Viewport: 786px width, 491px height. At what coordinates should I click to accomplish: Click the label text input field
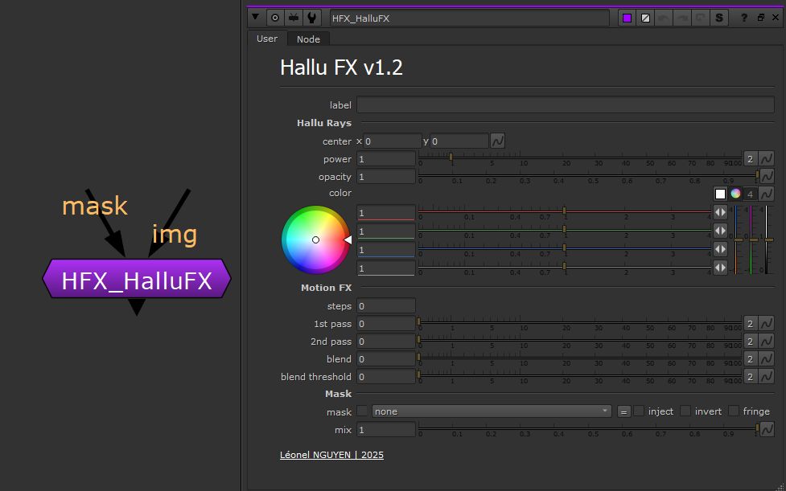click(x=565, y=105)
